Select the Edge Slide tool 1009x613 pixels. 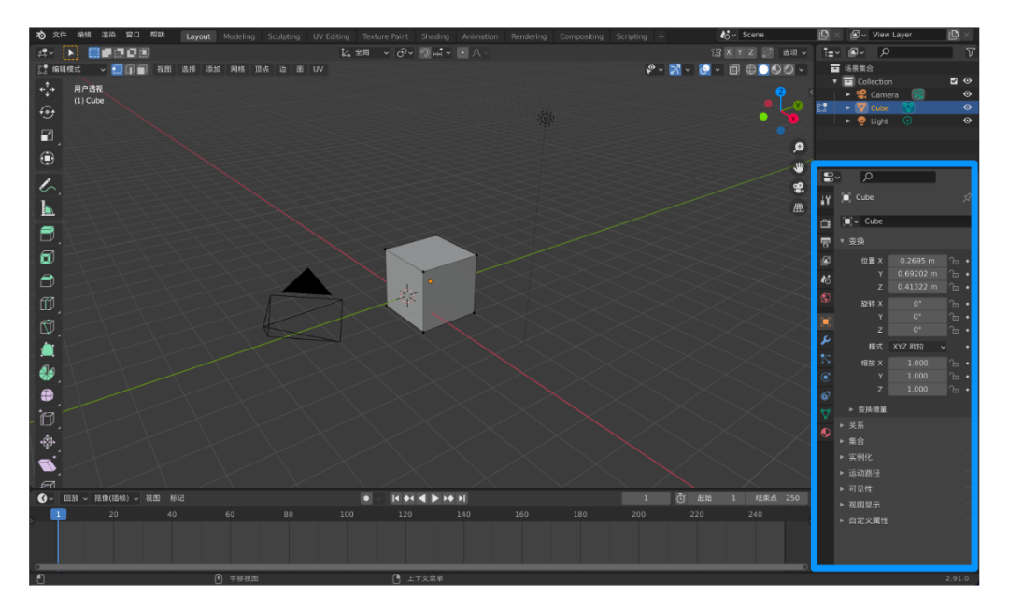pos(47,419)
